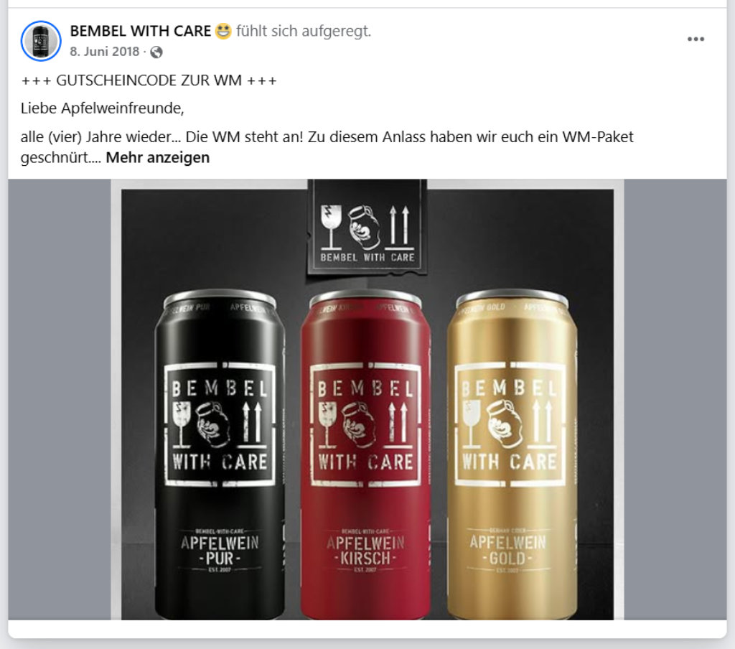Viewport: 735px width, 649px height.
Task: Click the up arrows icon in top logo tag
Action: (399, 226)
